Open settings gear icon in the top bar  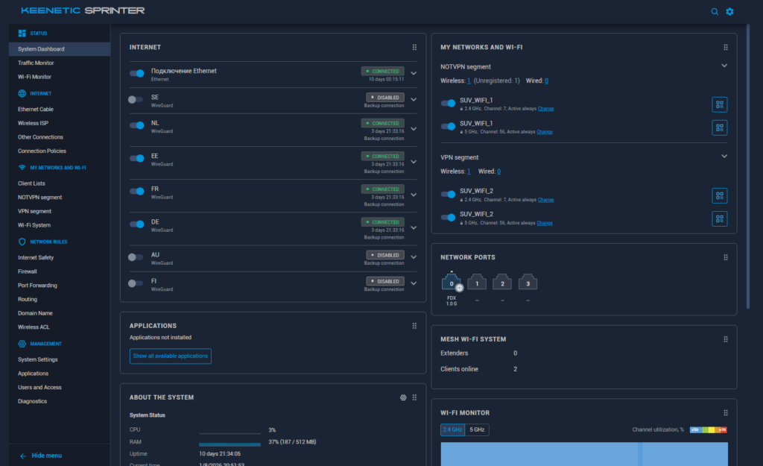(730, 11)
